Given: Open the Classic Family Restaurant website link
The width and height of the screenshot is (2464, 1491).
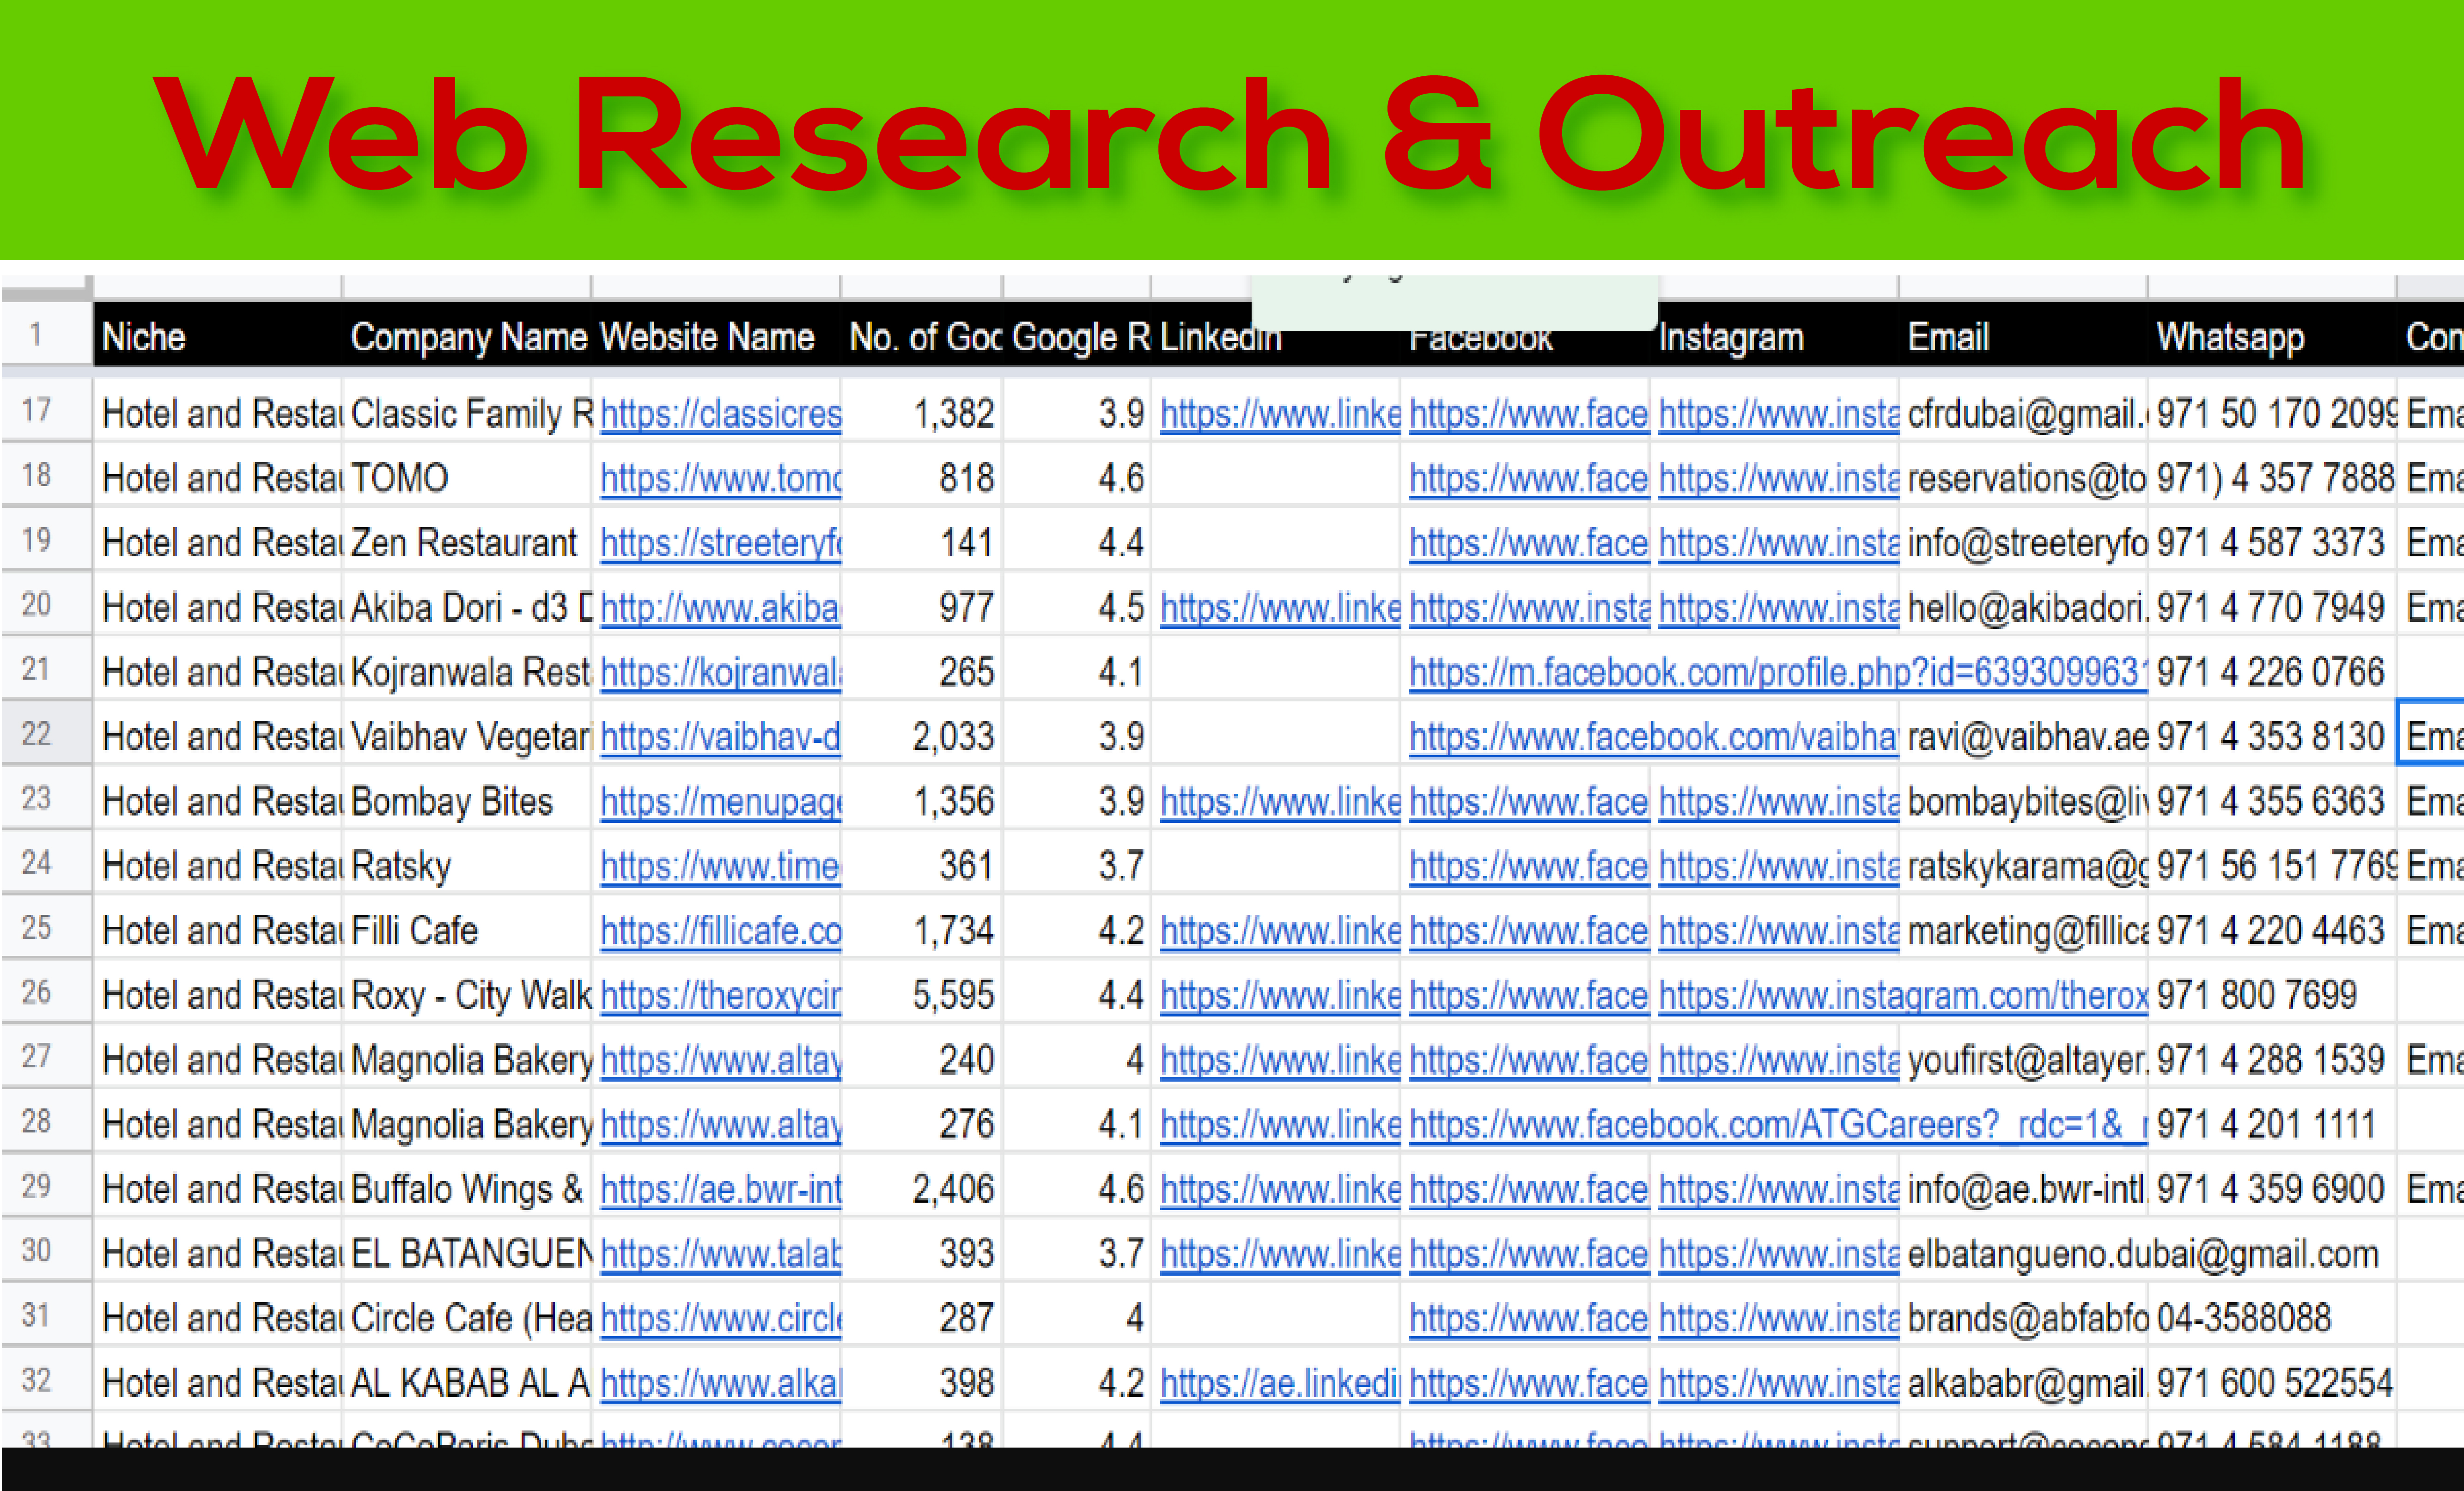Looking at the screenshot, I should [x=720, y=414].
